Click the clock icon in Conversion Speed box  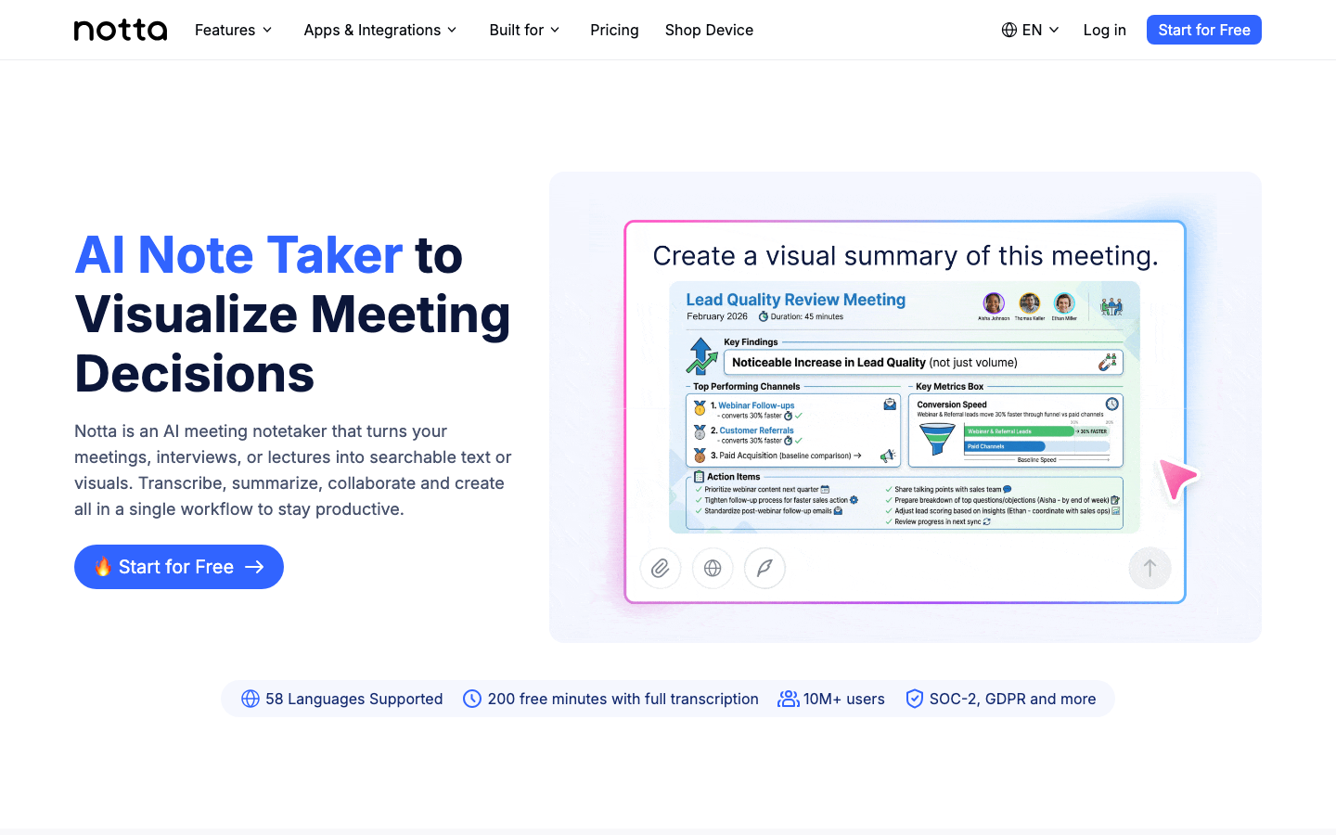tap(1111, 405)
